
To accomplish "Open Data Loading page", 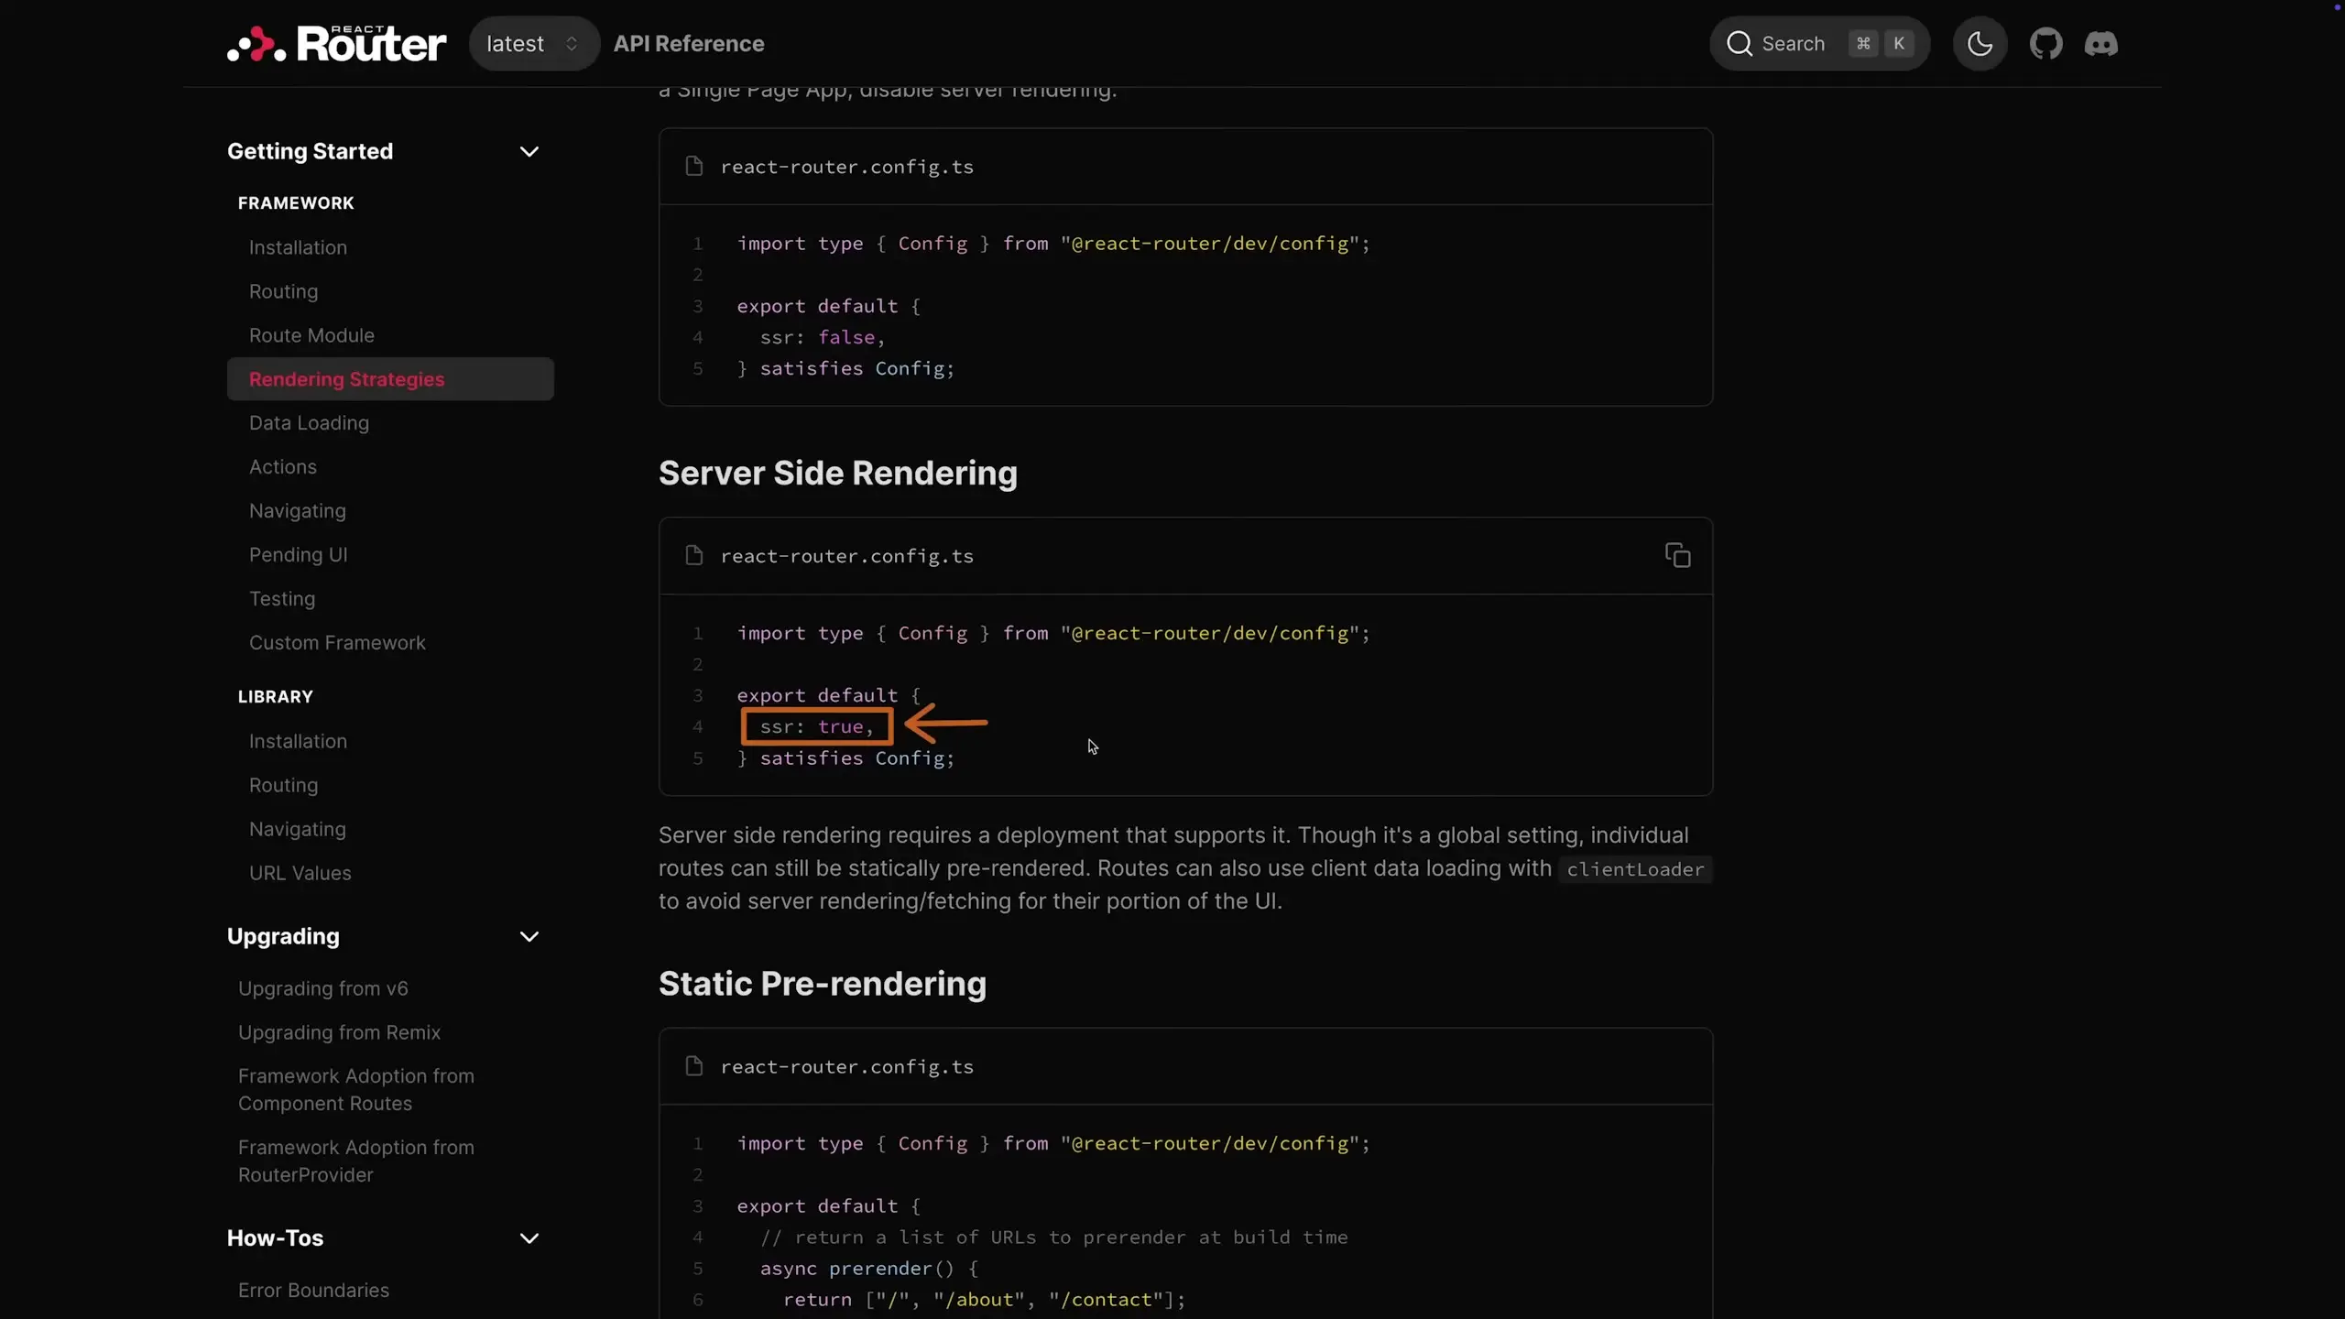I will click(309, 423).
